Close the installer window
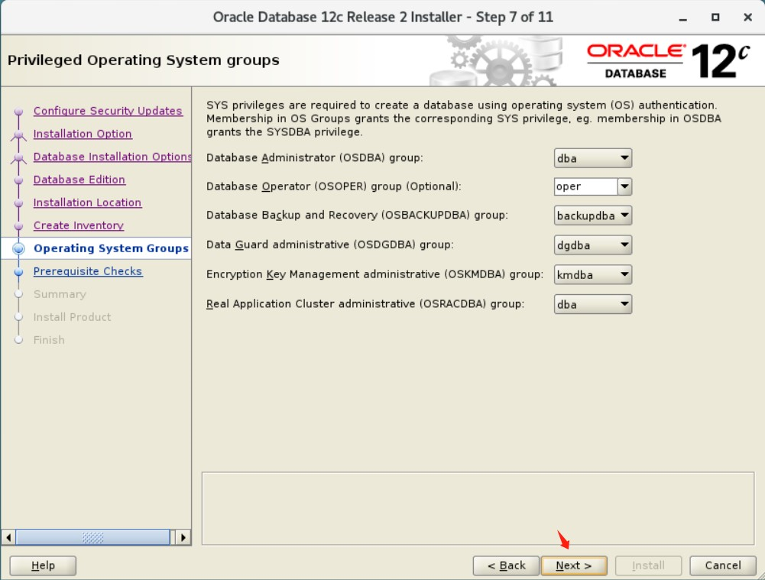The width and height of the screenshot is (765, 580). point(747,18)
